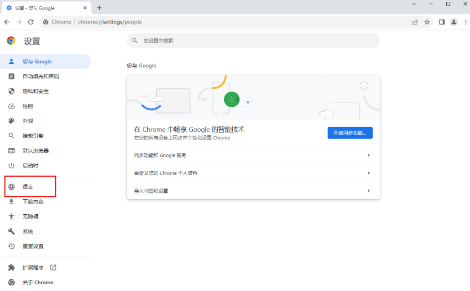Reload the current page
The height and width of the screenshot is (291, 470).
point(31,22)
